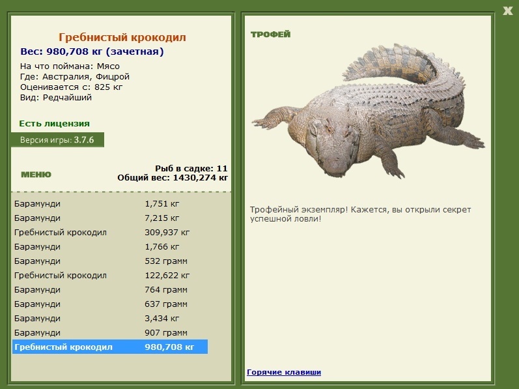This screenshot has width=519, height=389.
Task: Click the Трофейный экземпляр! description text
Action: 361,214
